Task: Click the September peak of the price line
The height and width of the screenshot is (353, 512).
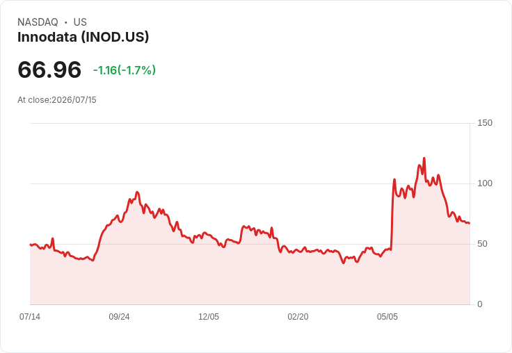Action: [137, 192]
